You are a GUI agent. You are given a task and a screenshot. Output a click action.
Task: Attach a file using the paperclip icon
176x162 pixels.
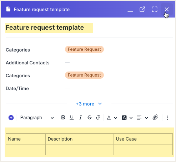coord(155,118)
